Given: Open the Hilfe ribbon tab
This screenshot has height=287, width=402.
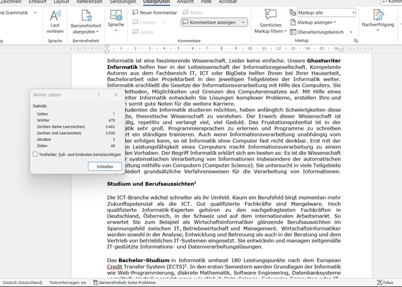Looking at the screenshot, I should click(x=206, y=2).
